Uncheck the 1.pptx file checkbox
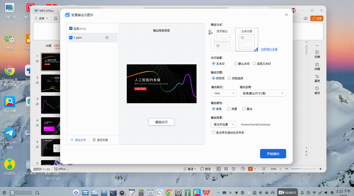 (71, 38)
